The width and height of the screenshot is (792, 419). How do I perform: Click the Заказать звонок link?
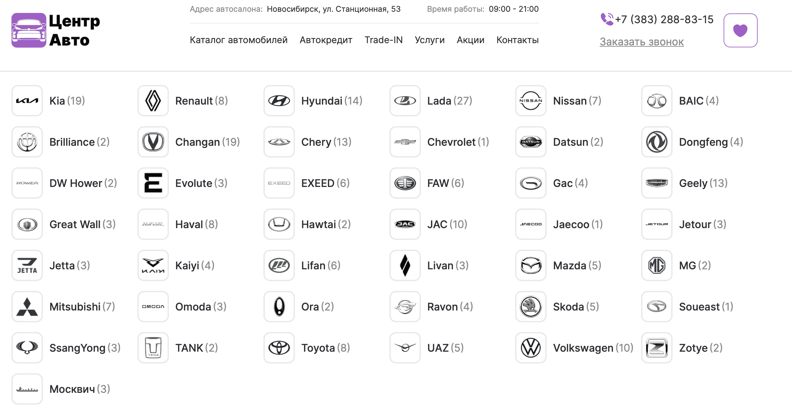tap(641, 42)
